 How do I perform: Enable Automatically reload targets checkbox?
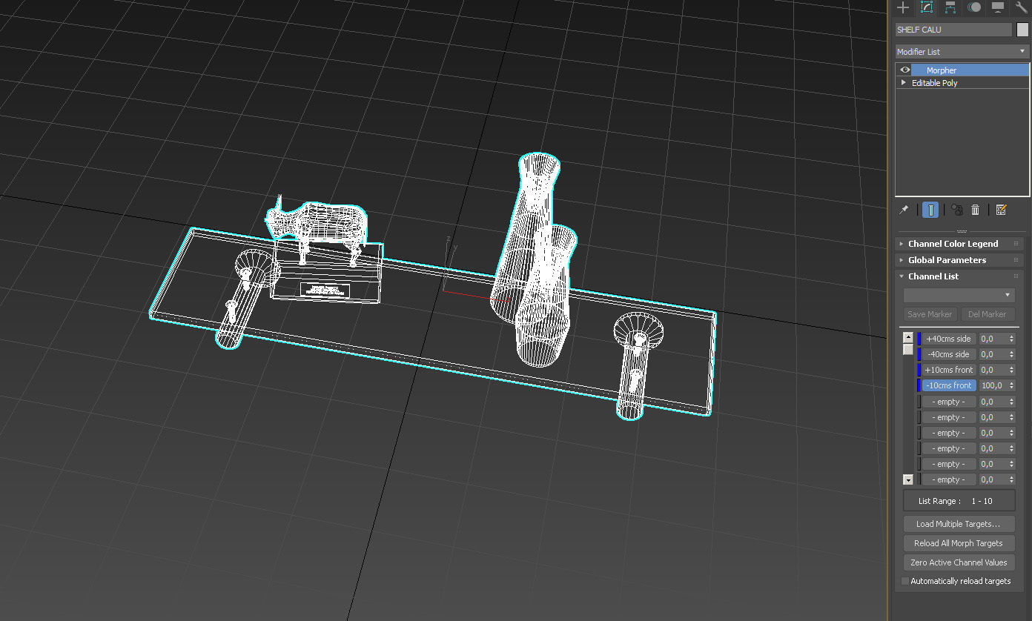click(x=905, y=581)
